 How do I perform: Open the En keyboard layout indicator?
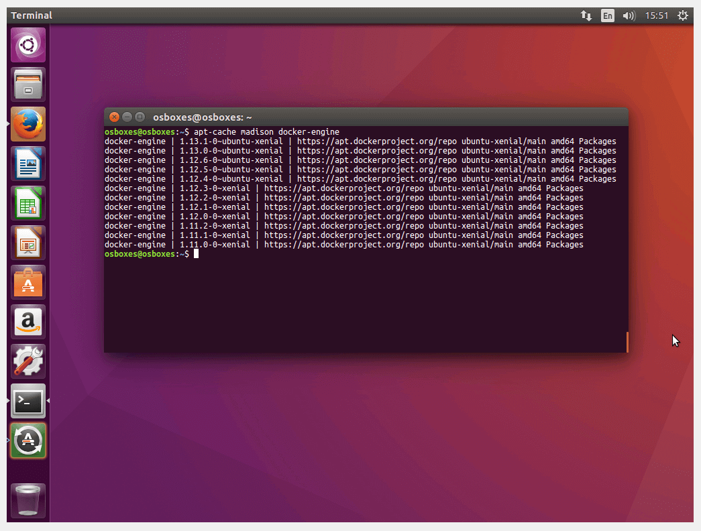tap(607, 15)
